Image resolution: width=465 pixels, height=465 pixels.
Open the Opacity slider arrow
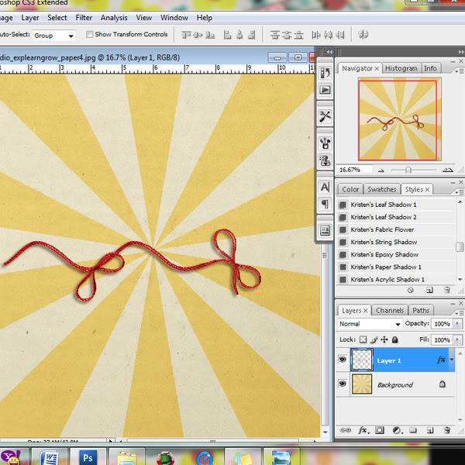tap(457, 323)
